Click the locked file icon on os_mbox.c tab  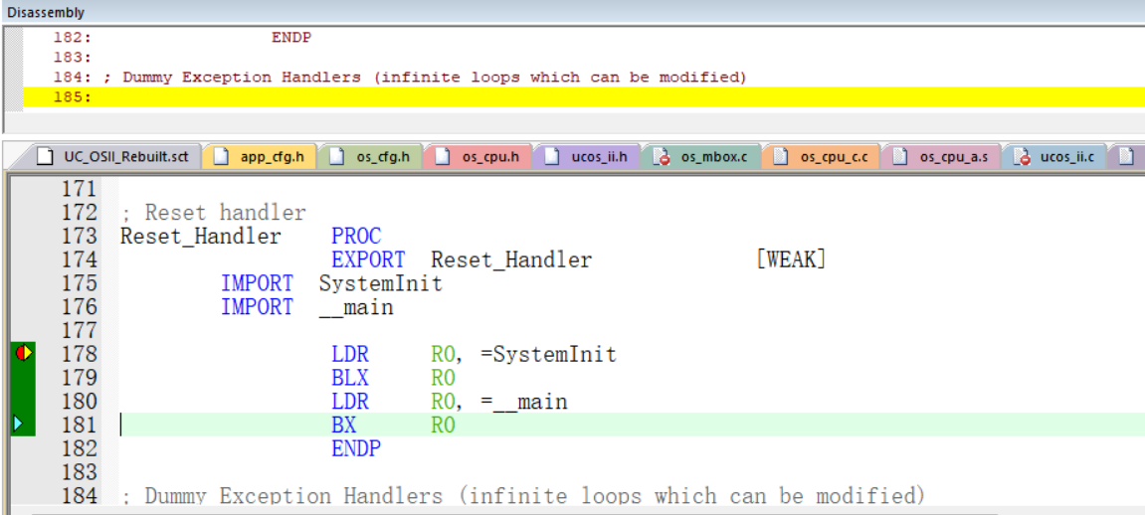tap(662, 157)
